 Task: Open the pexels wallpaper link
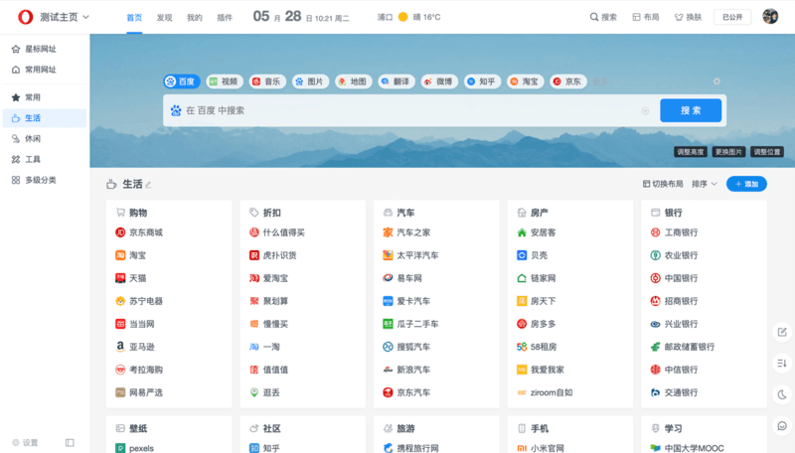(x=134, y=448)
